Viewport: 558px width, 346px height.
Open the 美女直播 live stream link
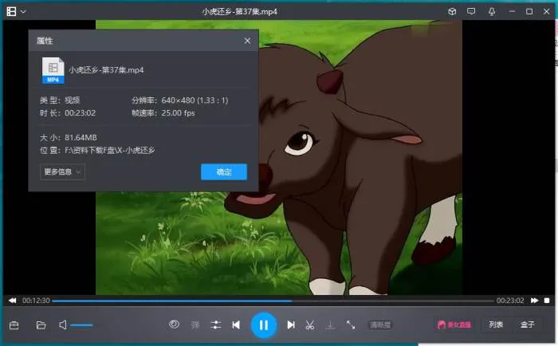pos(454,324)
